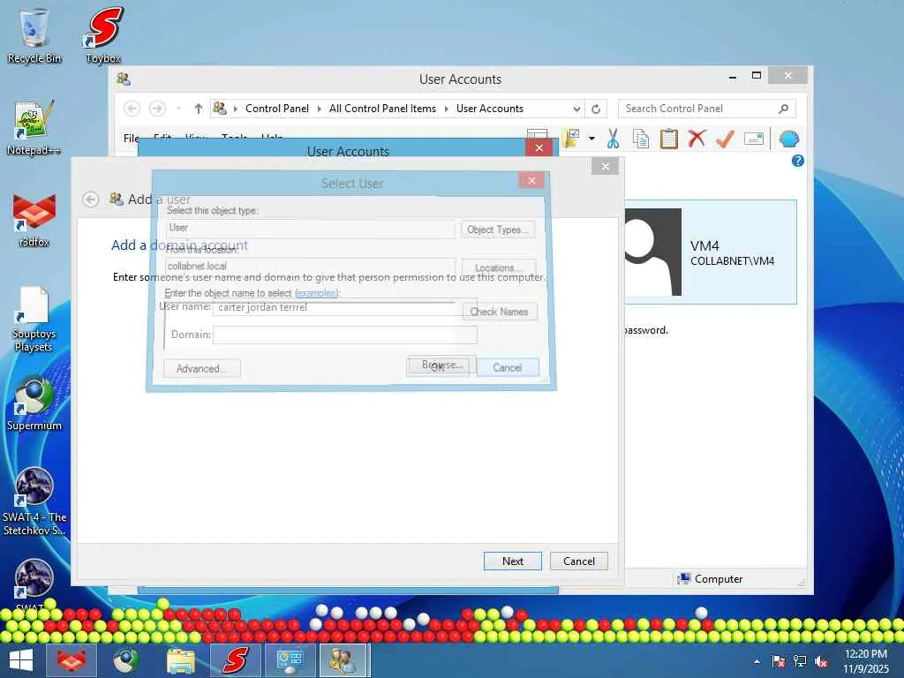The height and width of the screenshot is (678, 904).
Task: Open dropdown arrow beside folder options icon
Action: [x=591, y=139]
